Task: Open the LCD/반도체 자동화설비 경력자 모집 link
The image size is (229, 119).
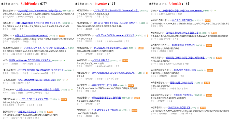Action: click(x=110, y=48)
